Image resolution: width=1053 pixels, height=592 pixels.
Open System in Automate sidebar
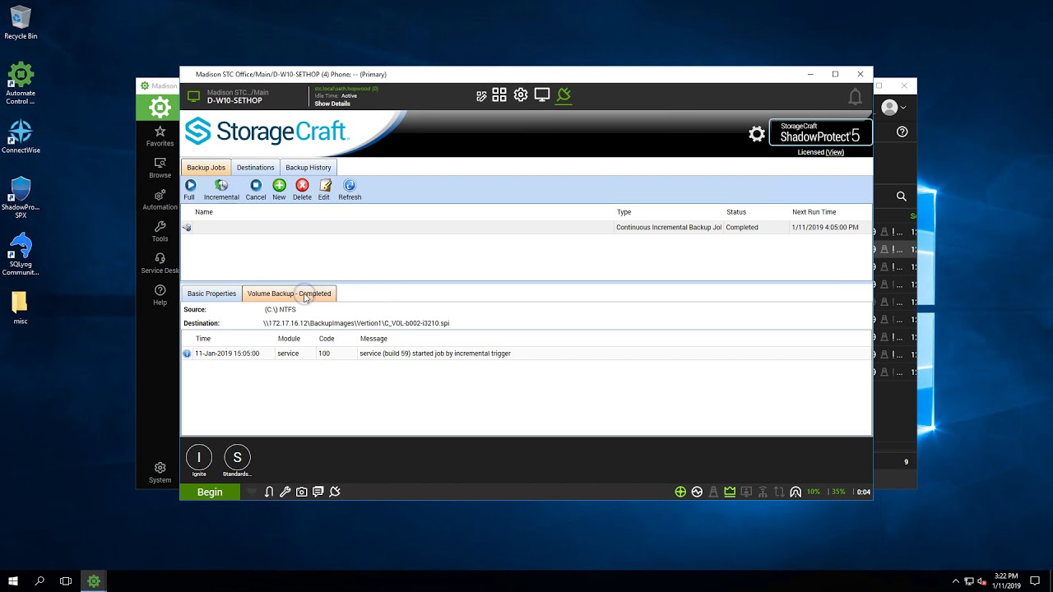point(160,473)
